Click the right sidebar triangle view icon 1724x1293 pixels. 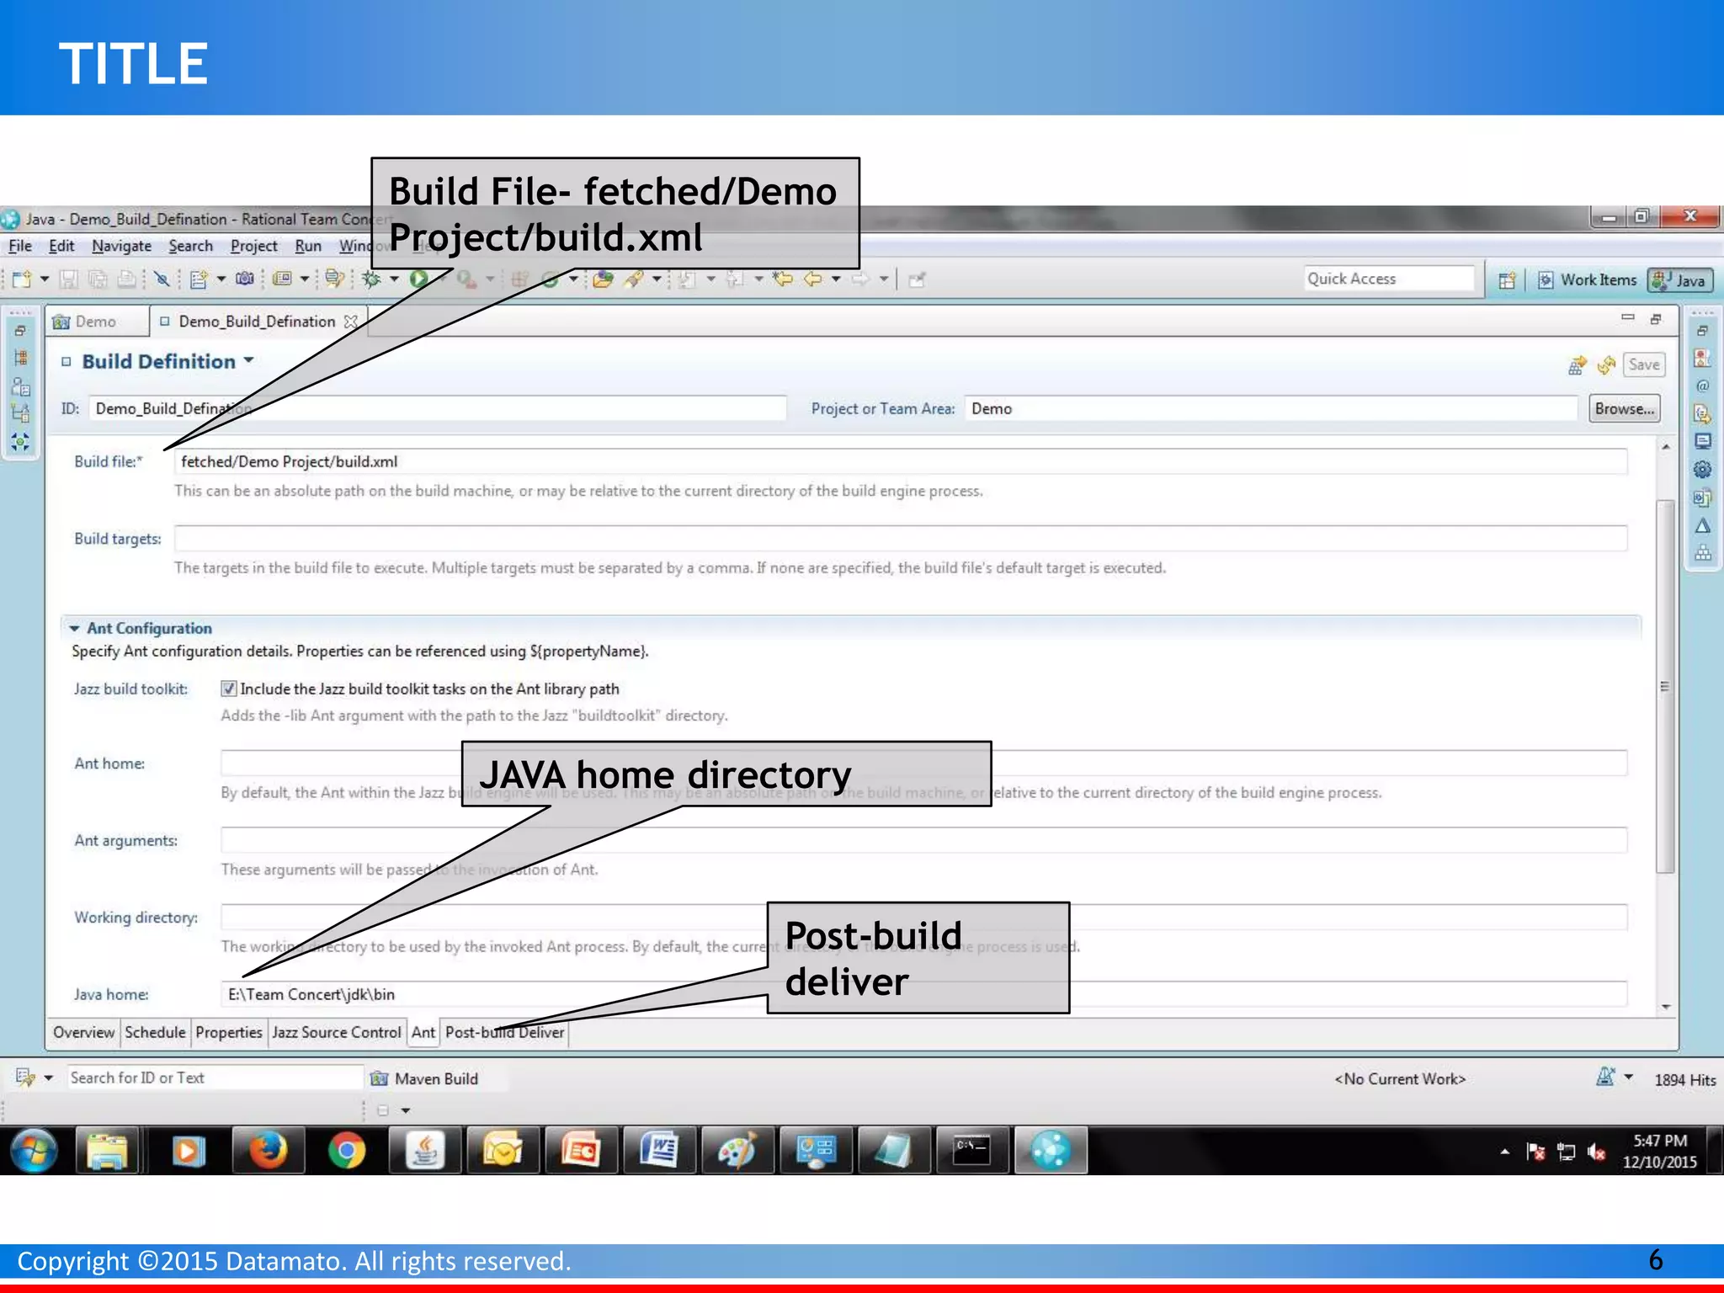(x=1702, y=526)
